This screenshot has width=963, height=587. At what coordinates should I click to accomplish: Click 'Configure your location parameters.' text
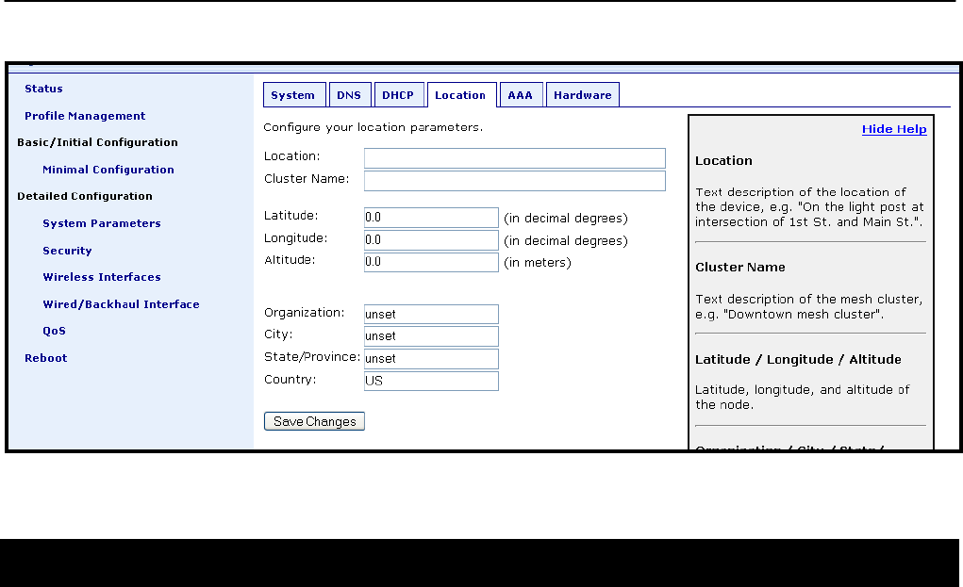point(373,127)
